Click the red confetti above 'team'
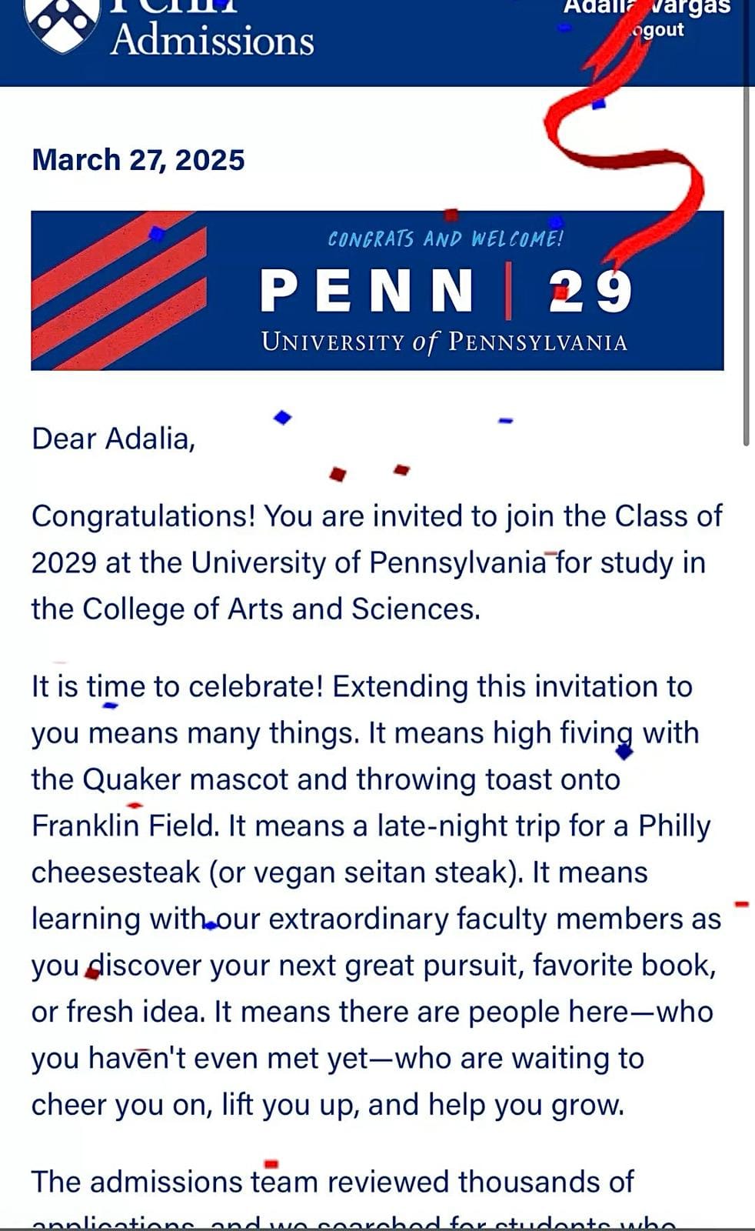Screen dimensions: 755x1231 [x=271, y=1164]
